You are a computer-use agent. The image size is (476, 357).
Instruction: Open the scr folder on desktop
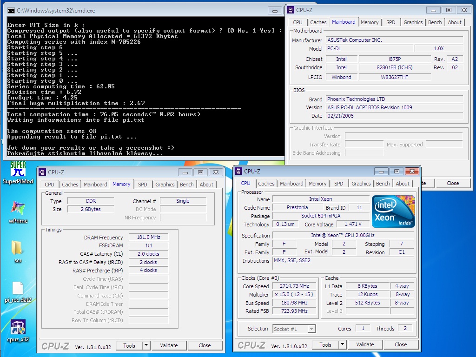[x=18, y=251]
